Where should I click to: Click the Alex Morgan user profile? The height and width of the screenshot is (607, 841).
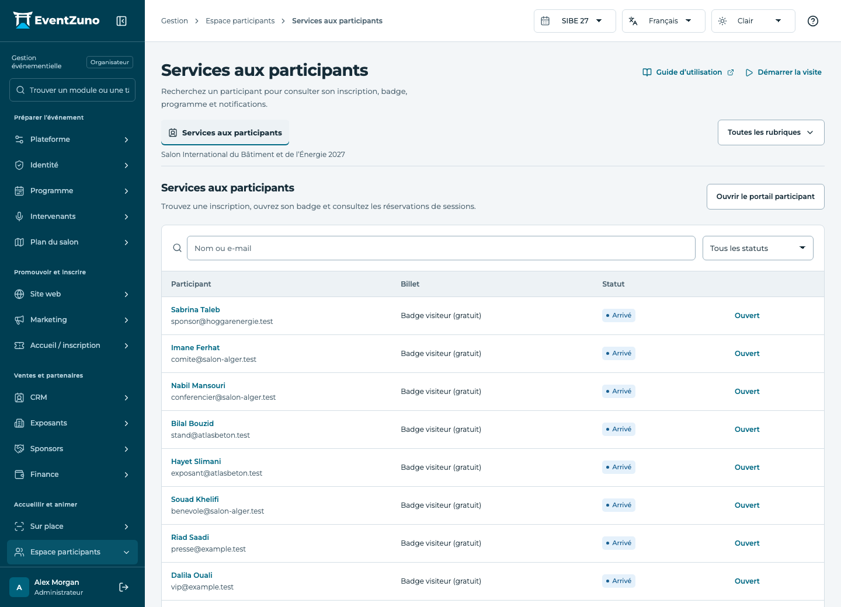[x=47, y=587]
